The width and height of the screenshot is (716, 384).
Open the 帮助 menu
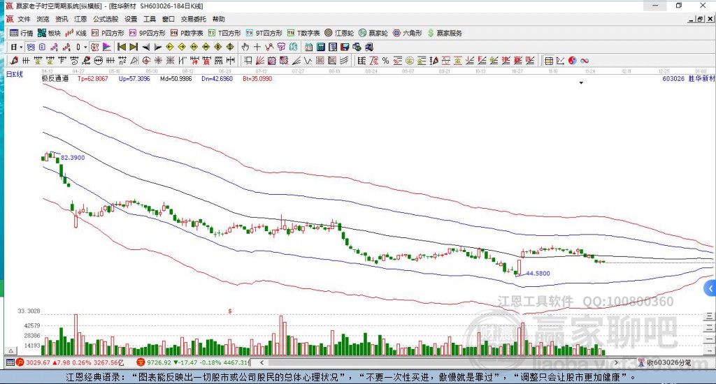[x=219, y=19]
